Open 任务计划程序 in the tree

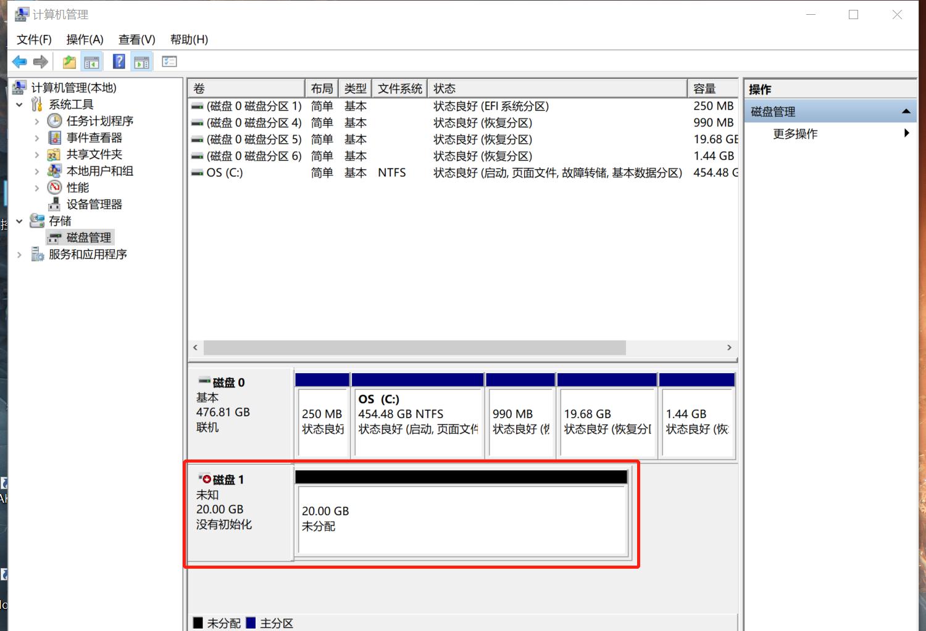100,121
